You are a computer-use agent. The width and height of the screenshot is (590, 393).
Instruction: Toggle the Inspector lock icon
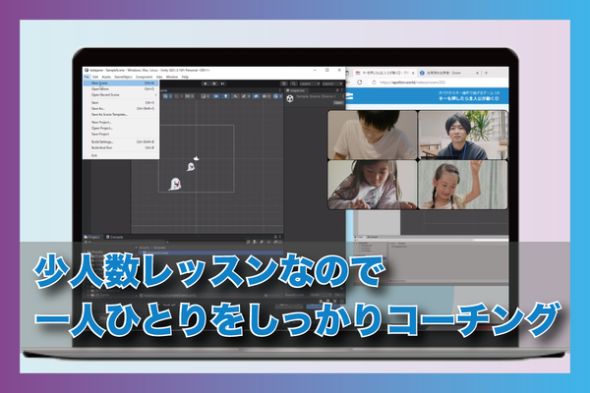click(x=337, y=90)
